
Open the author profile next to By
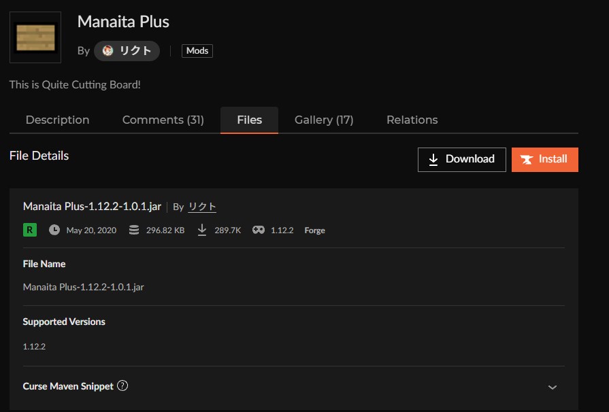click(x=135, y=51)
